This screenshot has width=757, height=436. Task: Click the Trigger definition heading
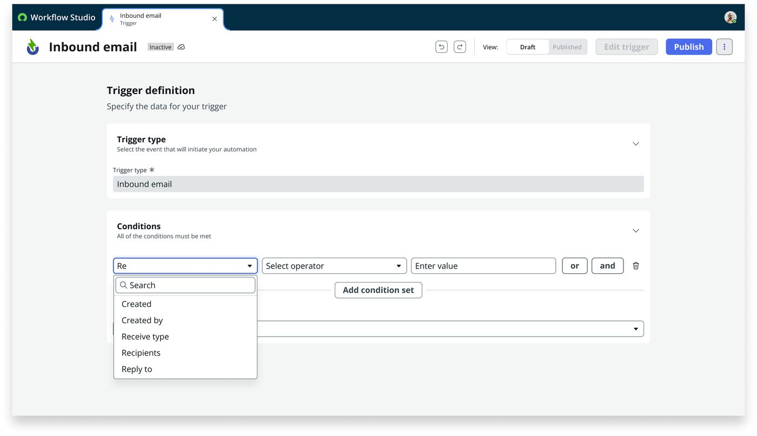coord(151,90)
